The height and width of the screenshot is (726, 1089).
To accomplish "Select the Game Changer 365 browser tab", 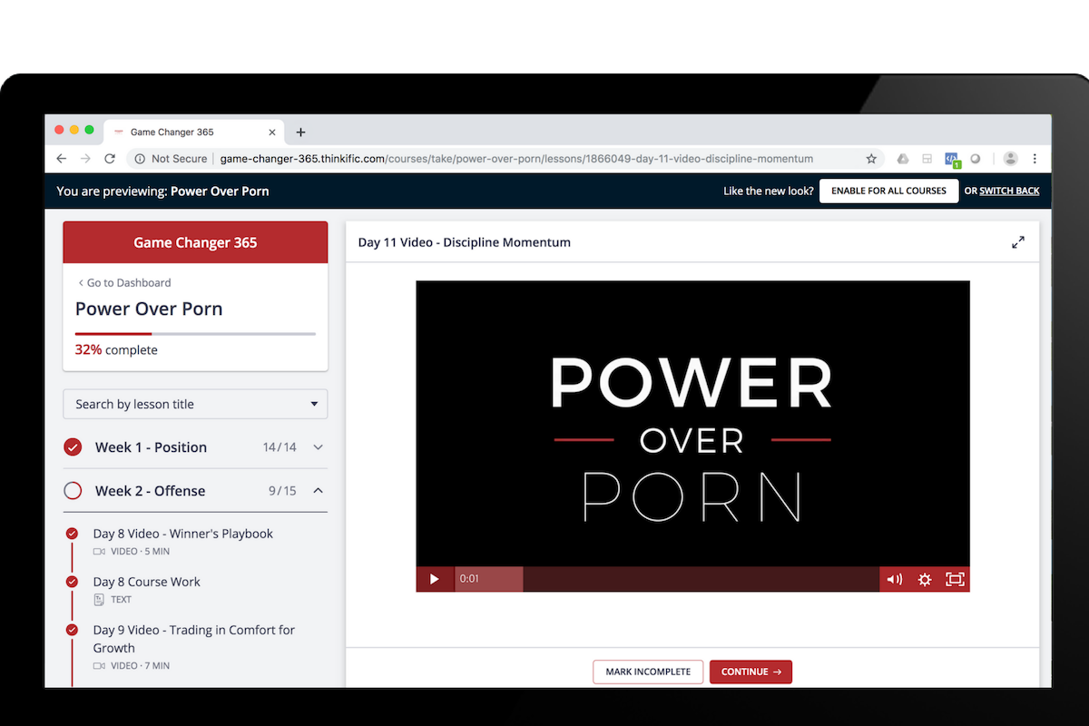I will [x=193, y=132].
